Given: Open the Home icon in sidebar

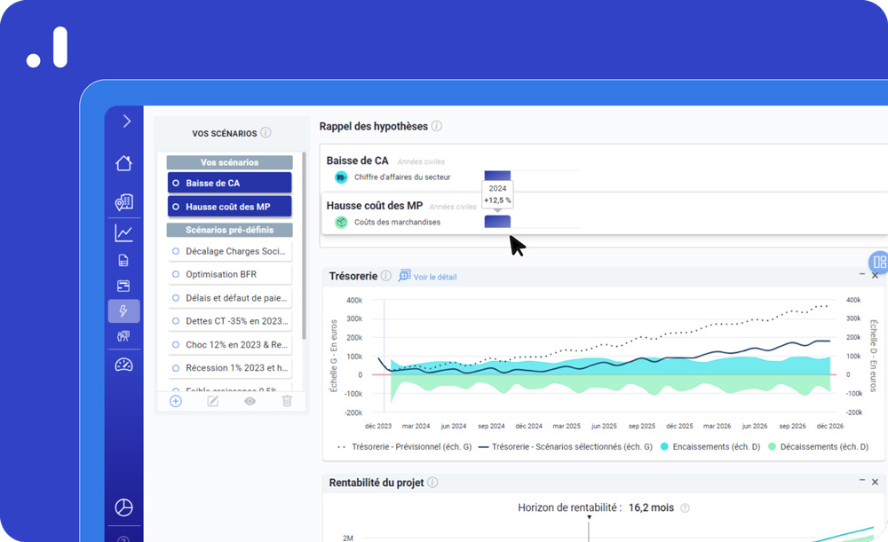Looking at the screenshot, I should (124, 163).
